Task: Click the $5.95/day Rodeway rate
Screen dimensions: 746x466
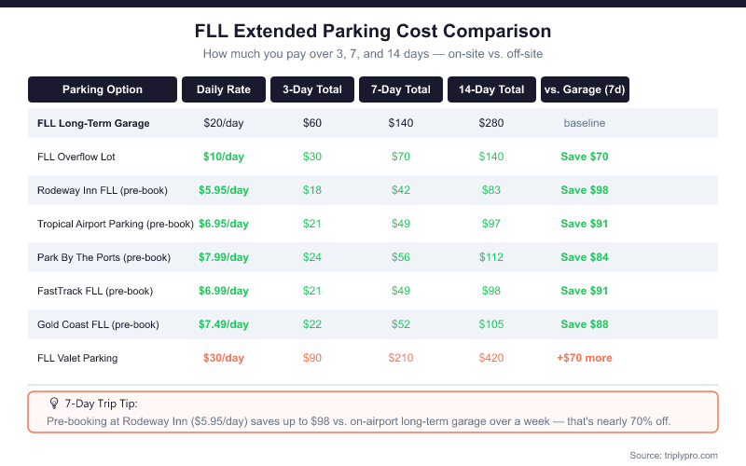Action: (224, 190)
